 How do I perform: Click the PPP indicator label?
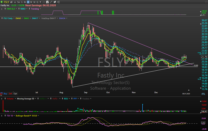point(75,99)
